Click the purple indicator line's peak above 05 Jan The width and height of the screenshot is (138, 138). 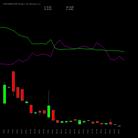click(x=60, y=40)
